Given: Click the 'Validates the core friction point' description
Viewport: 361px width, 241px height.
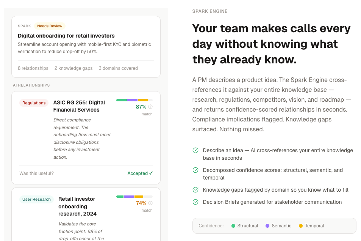Looking at the screenshot, I should click(81, 231).
